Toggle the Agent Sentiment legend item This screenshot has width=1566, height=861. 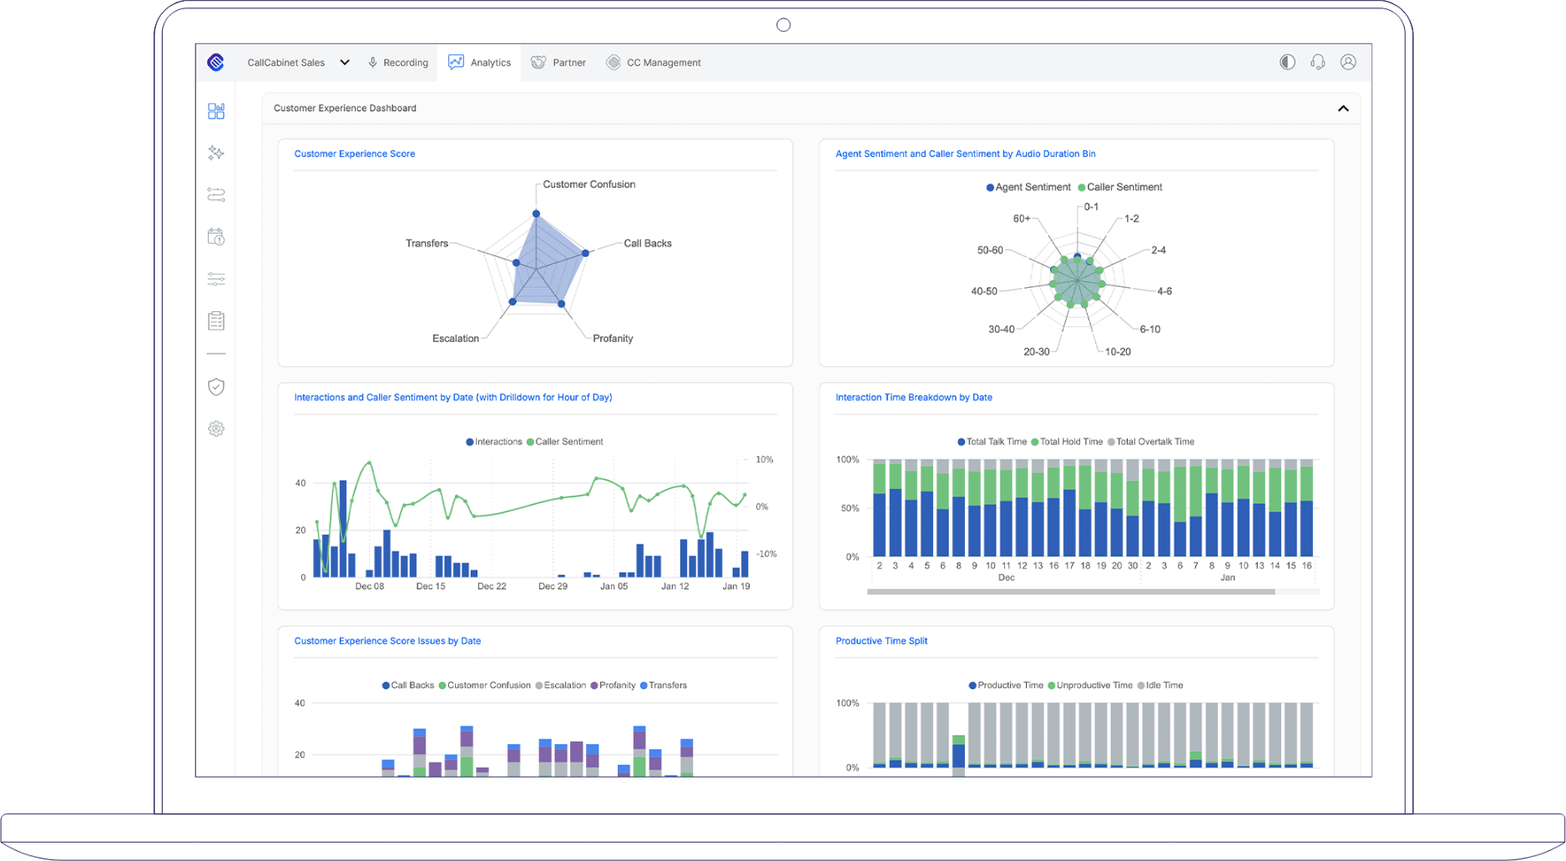point(1028,187)
